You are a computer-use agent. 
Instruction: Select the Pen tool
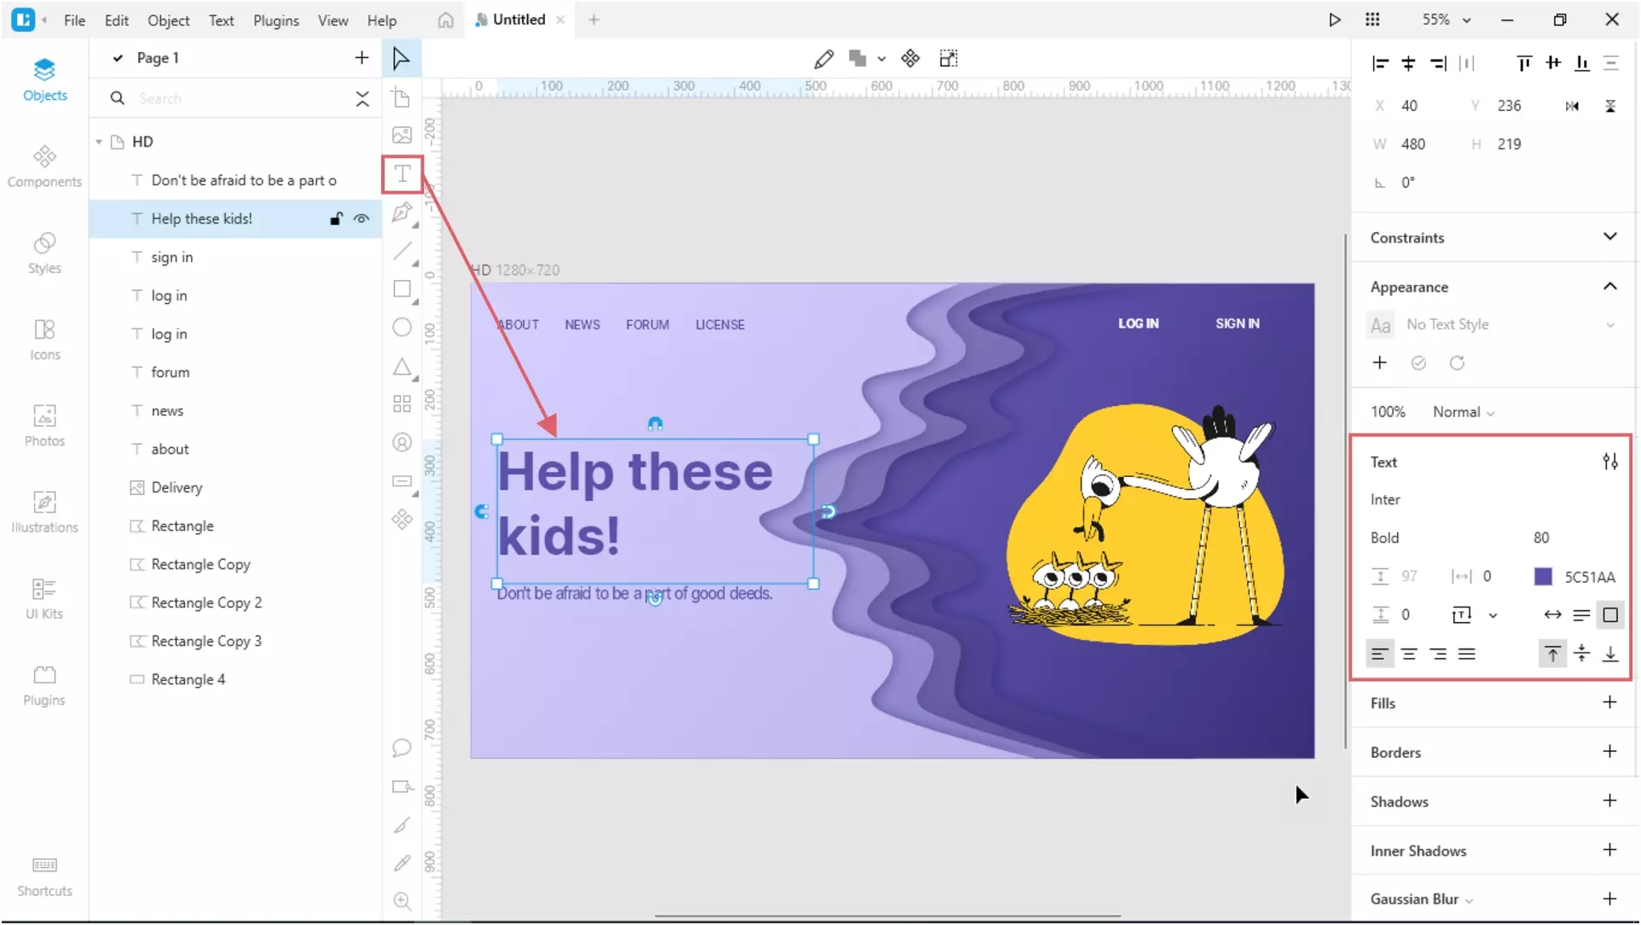click(x=402, y=212)
